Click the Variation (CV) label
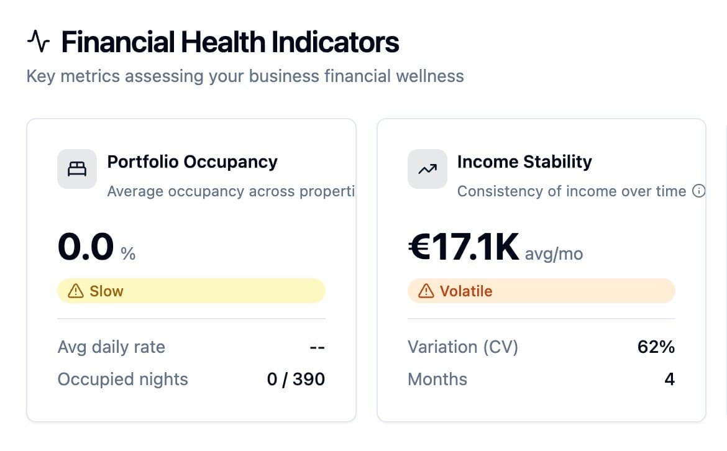The width and height of the screenshot is (727, 451). (462, 347)
